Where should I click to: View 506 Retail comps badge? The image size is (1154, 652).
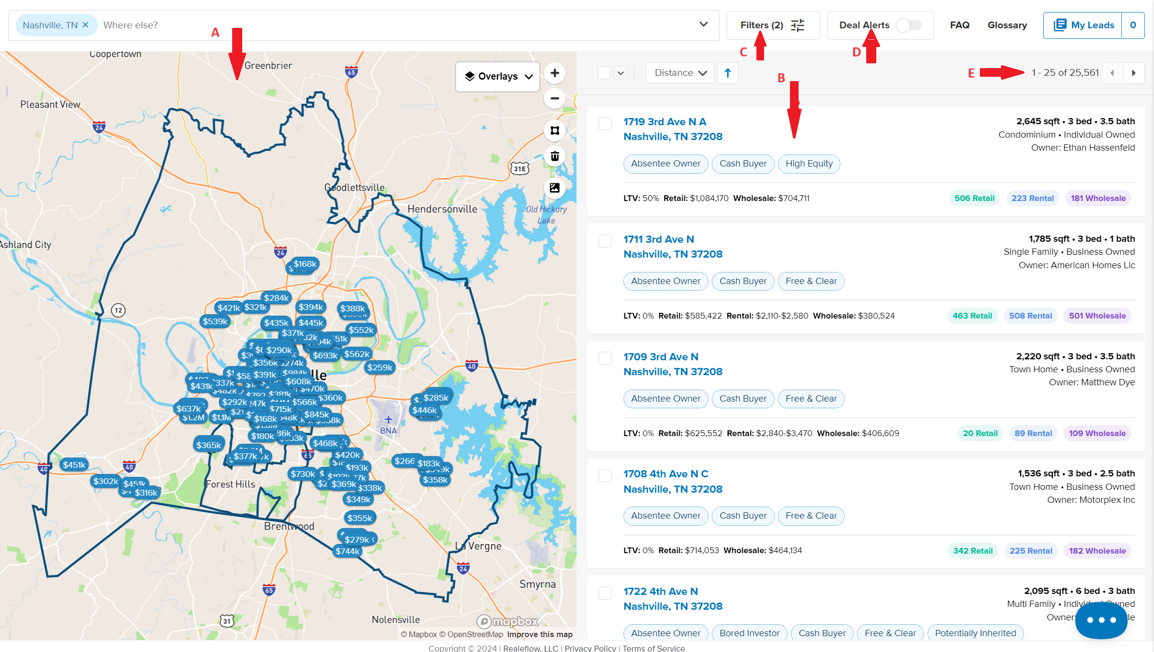tap(974, 198)
